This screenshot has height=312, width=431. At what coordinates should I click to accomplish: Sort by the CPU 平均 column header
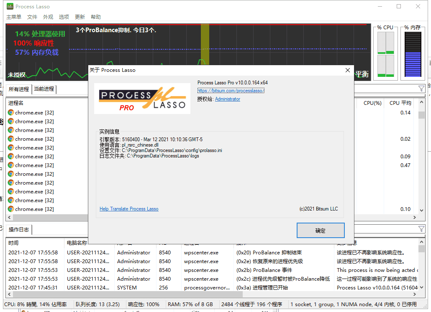point(400,103)
